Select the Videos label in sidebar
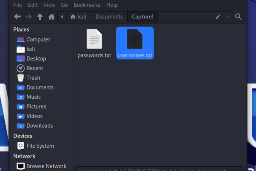 (35, 116)
